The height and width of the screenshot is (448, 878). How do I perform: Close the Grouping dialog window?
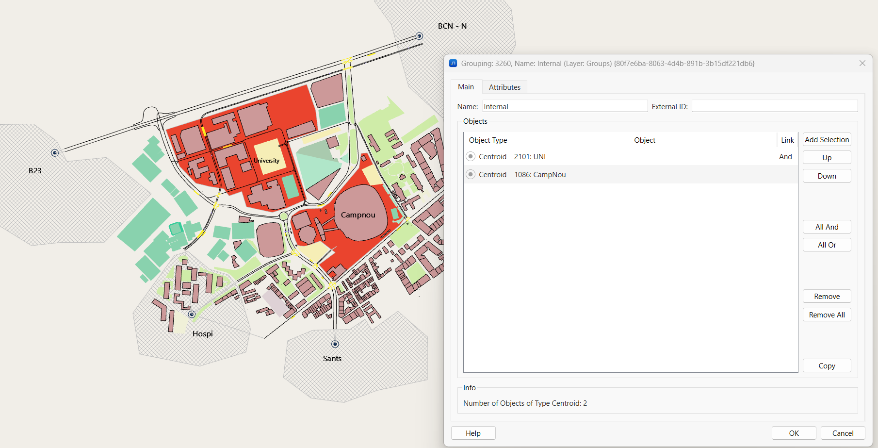coord(862,63)
